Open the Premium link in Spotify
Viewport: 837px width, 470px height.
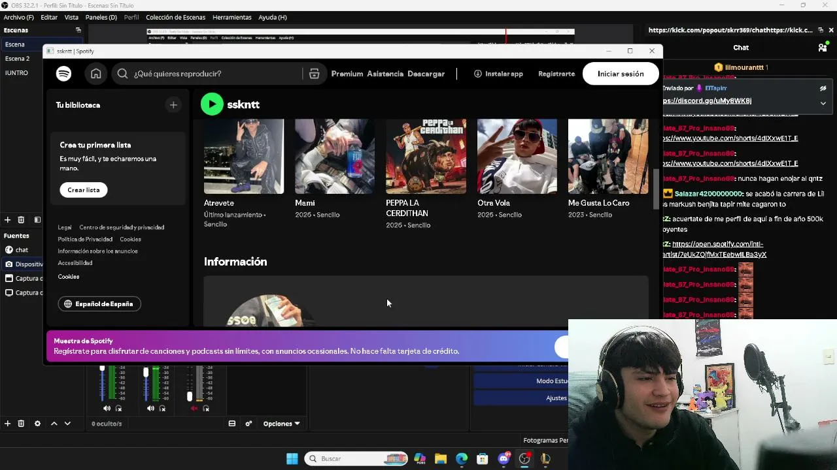(347, 74)
